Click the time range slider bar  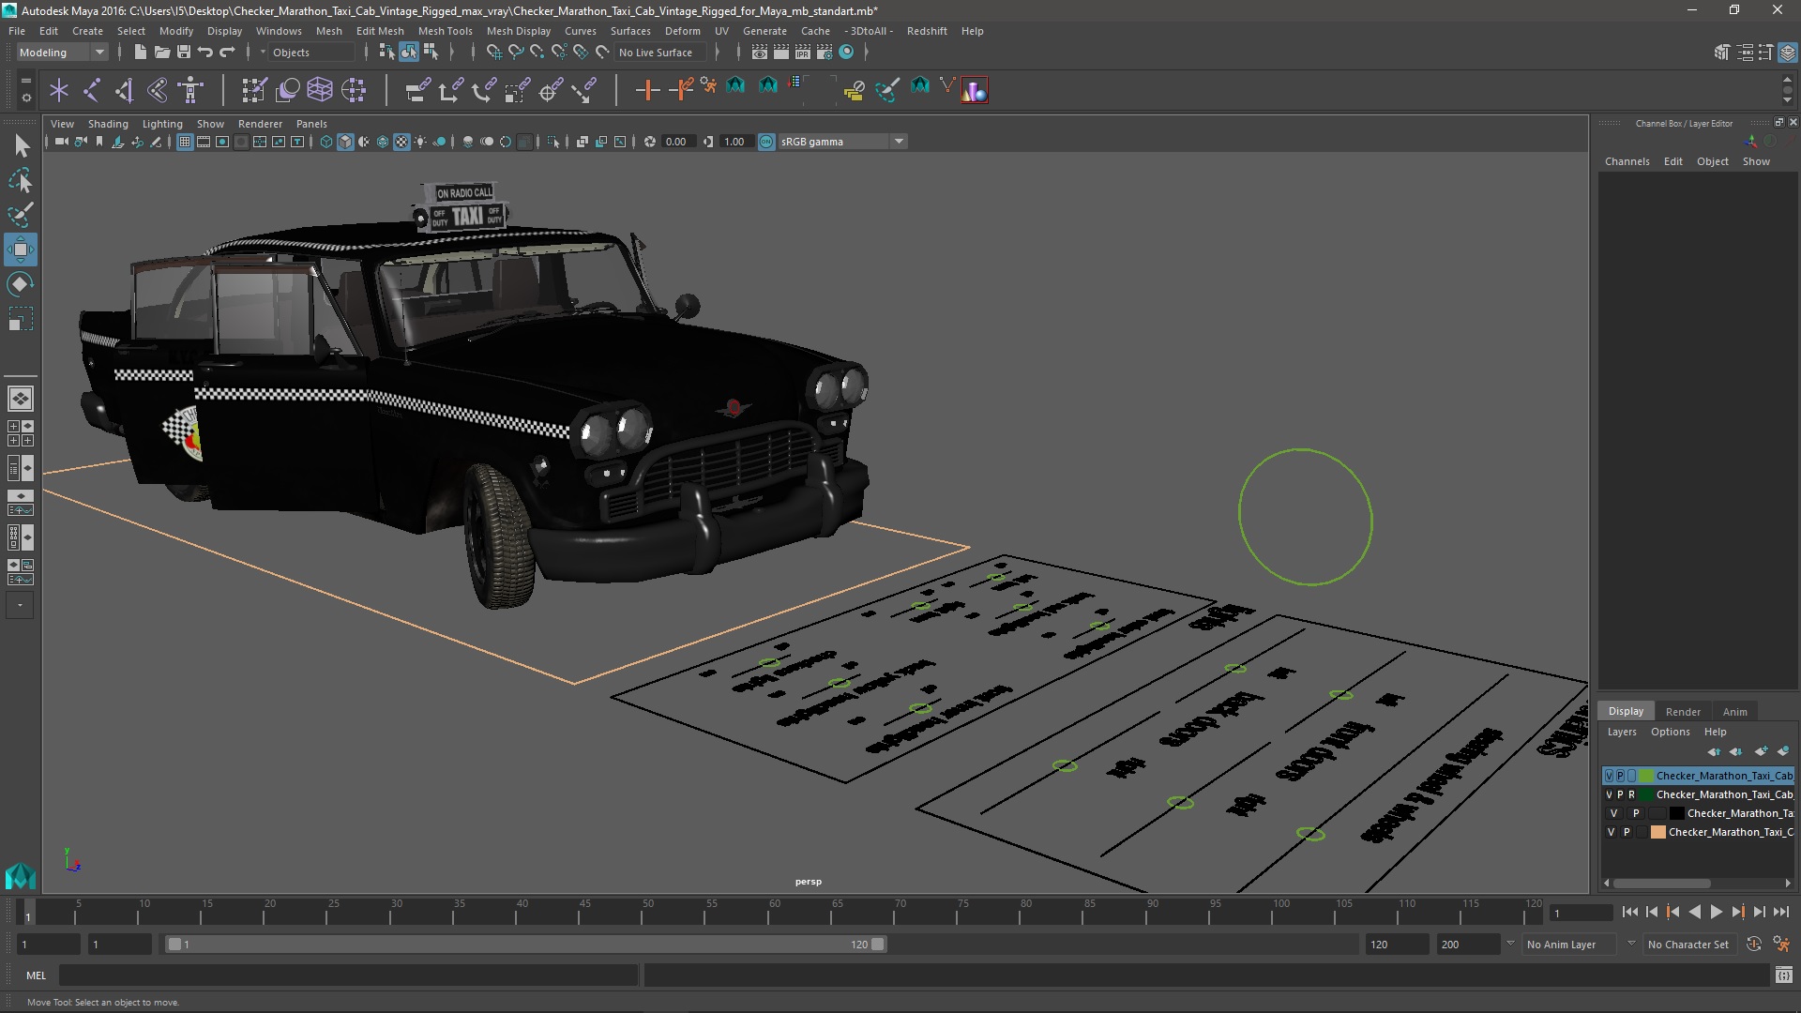[x=525, y=945]
